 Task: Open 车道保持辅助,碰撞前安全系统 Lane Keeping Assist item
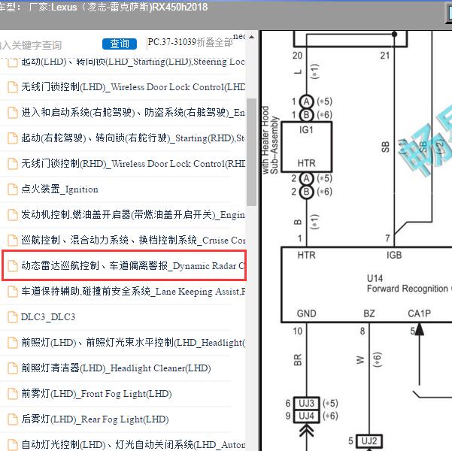133,292
